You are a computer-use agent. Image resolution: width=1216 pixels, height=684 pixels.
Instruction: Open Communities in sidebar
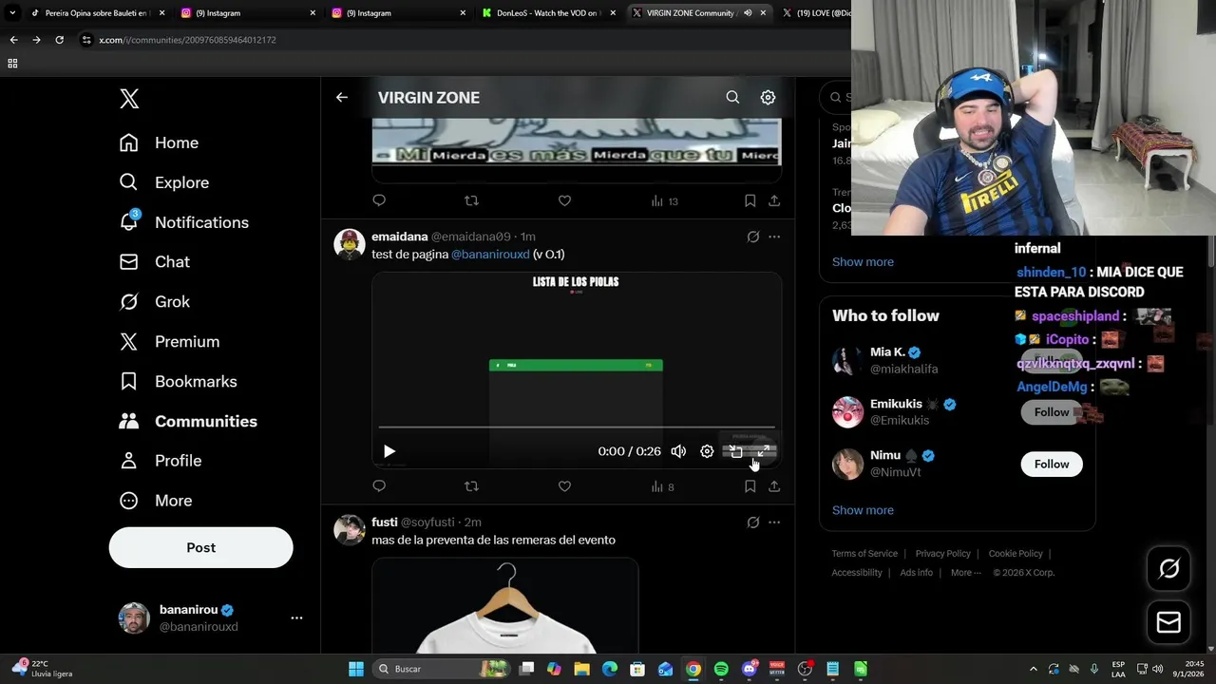[x=188, y=421]
